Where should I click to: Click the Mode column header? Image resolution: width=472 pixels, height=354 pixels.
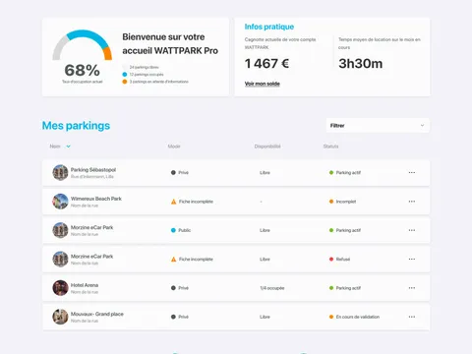(x=174, y=147)
